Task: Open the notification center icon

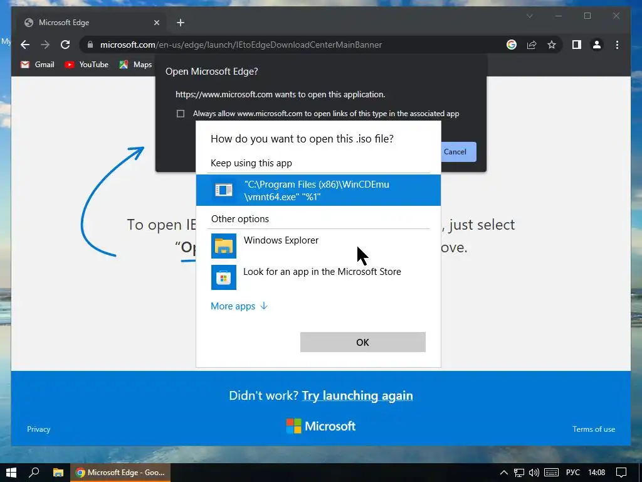Action: coord(621,473)
